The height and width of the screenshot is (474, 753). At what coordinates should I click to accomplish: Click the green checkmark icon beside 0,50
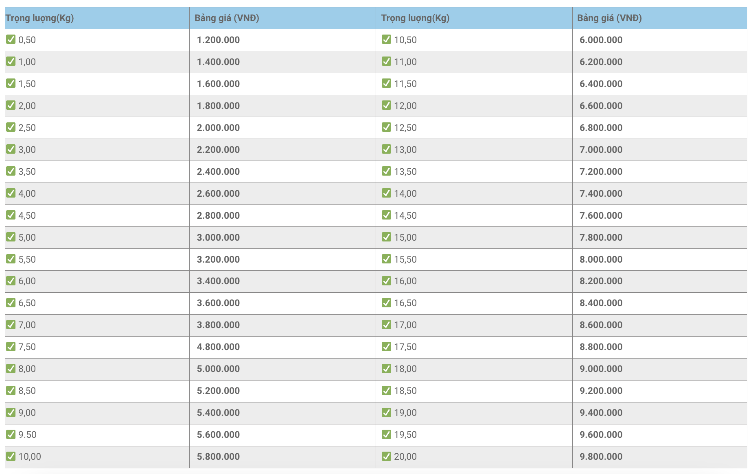[11, 39]
